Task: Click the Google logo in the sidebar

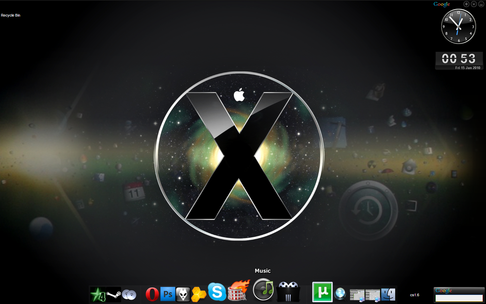Action: tap(442, 4)
